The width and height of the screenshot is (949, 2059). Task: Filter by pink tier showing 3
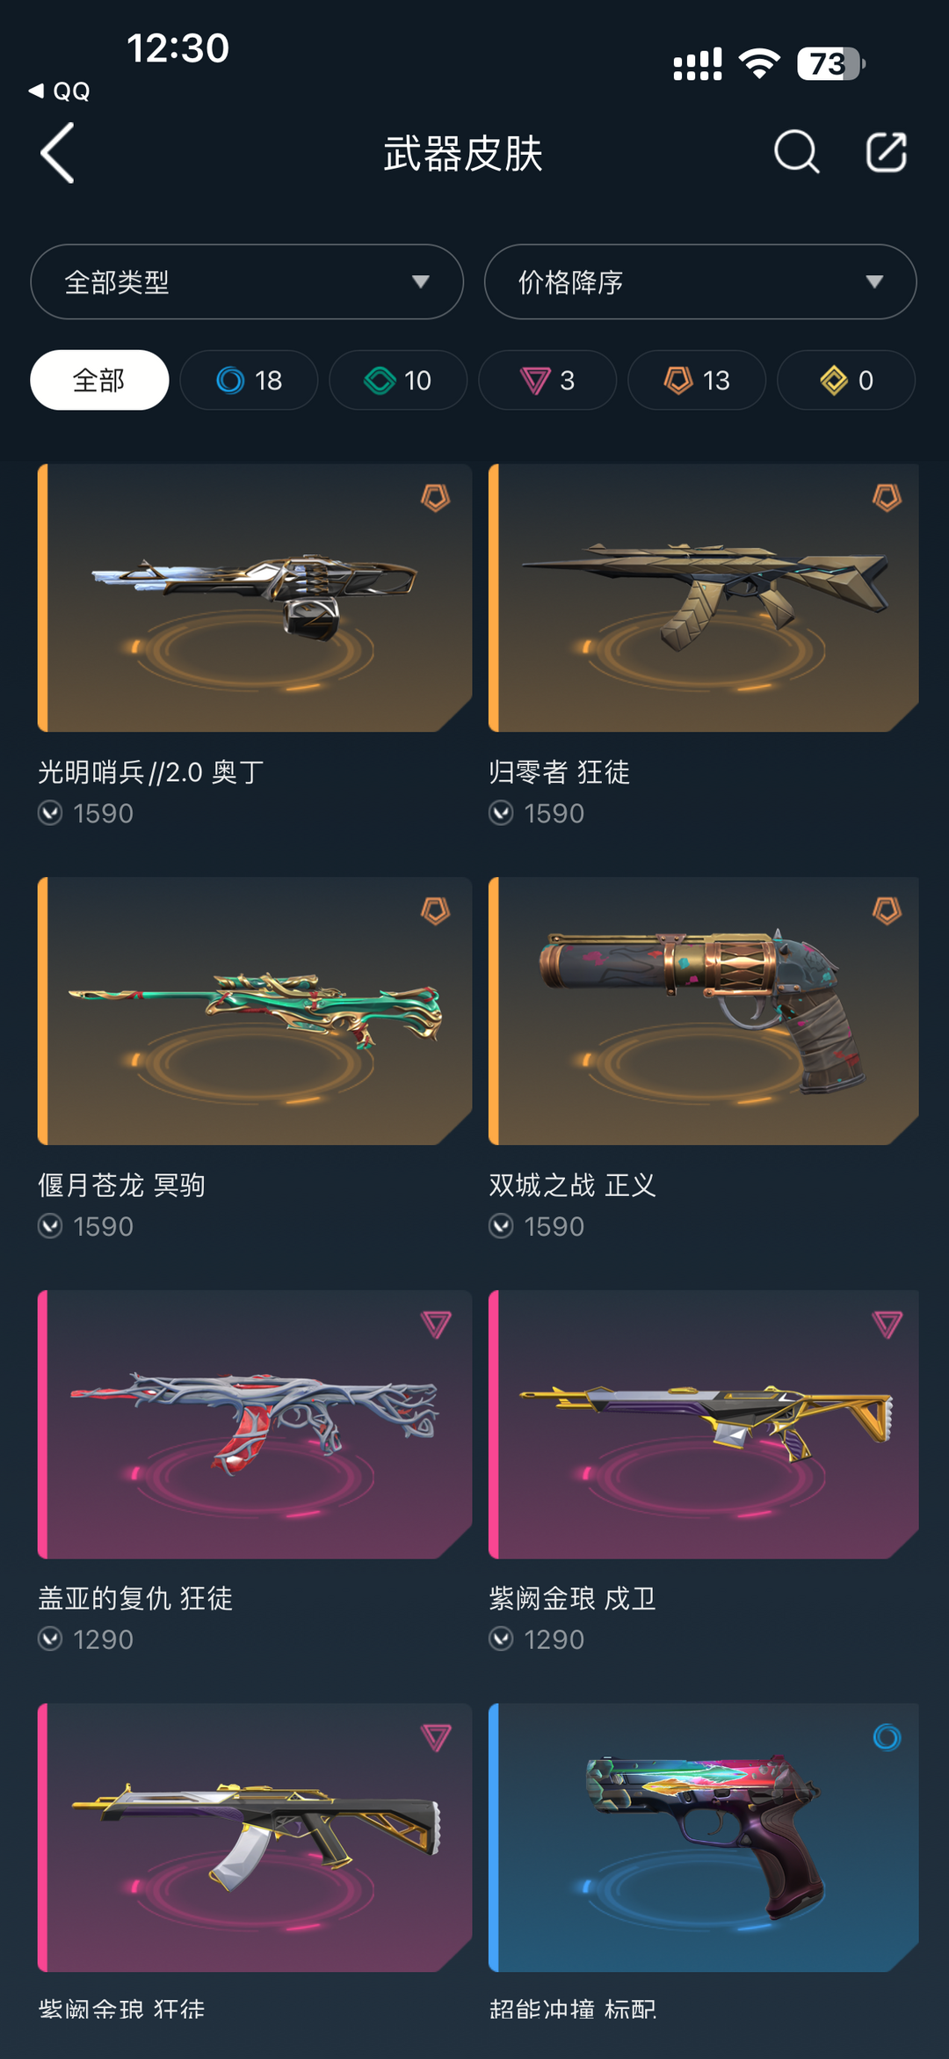tap(547, 380)
